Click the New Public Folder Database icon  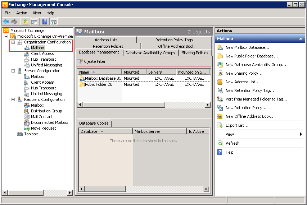pyautogui.click(x=220, y=56)
